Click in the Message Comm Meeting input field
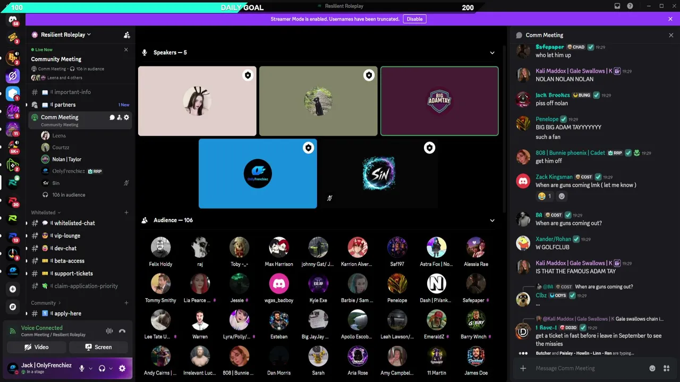The width and height of the screenshot is (680, 382). click(x=589, y=368)
